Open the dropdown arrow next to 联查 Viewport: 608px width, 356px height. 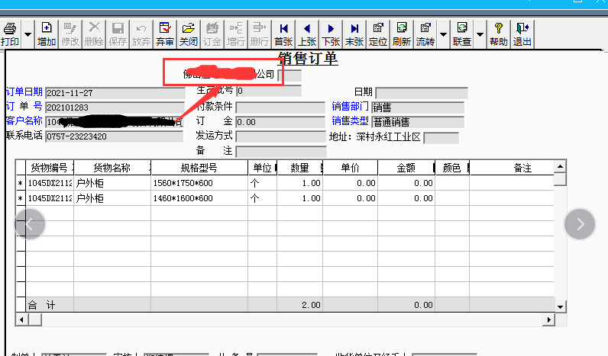(x=480, y=34)
